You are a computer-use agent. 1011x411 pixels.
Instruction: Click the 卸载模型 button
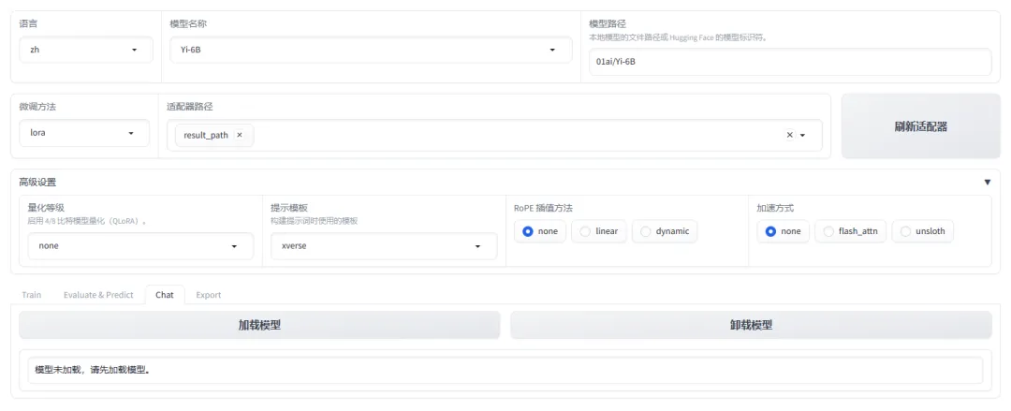(751, 325)
